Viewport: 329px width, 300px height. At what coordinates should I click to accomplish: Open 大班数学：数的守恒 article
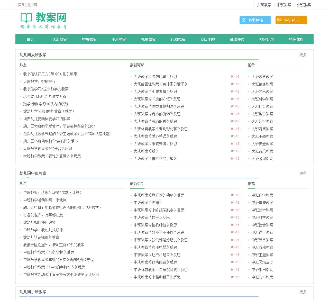pos(39,81)
